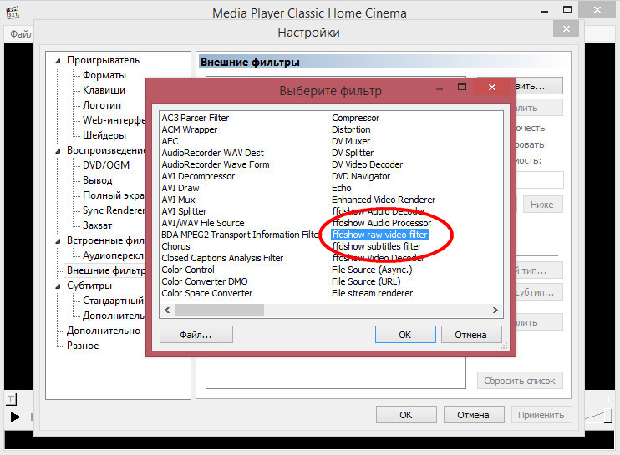
Task: Select Захват in settings tree
Action: tap(97, 225)
